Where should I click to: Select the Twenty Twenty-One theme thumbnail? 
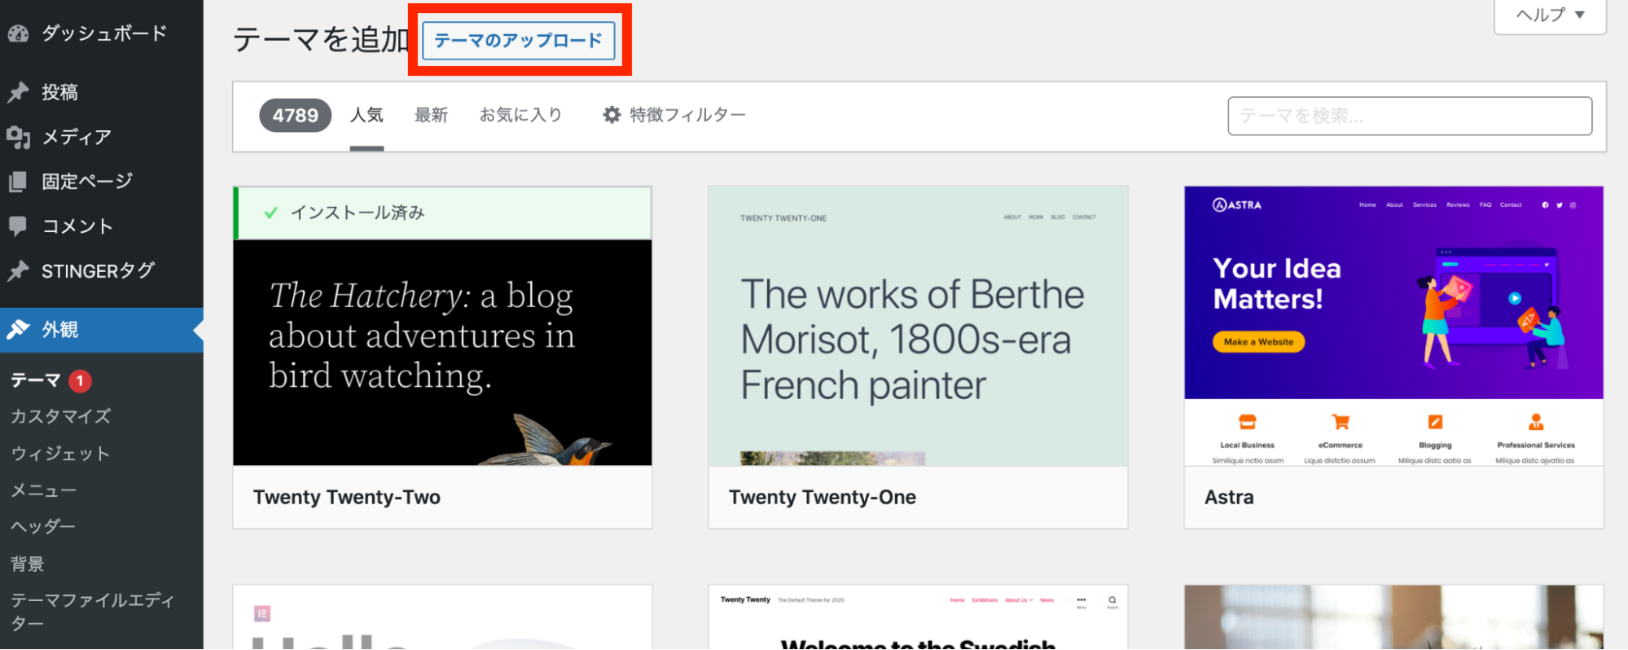coord(918,326)
